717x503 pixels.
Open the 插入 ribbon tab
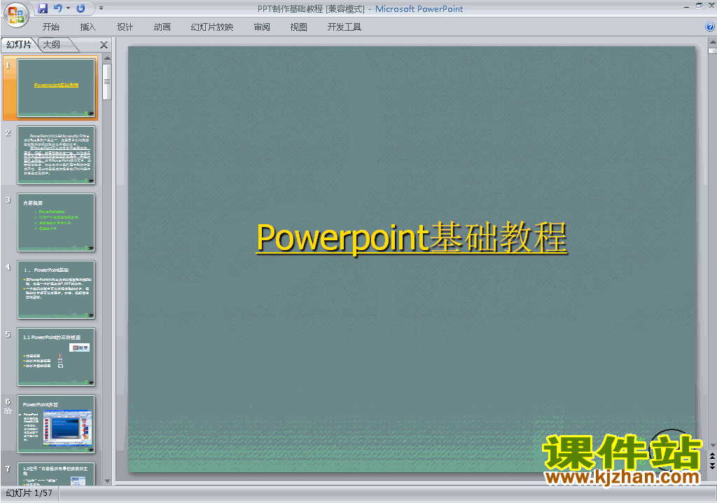coord(88,27)
